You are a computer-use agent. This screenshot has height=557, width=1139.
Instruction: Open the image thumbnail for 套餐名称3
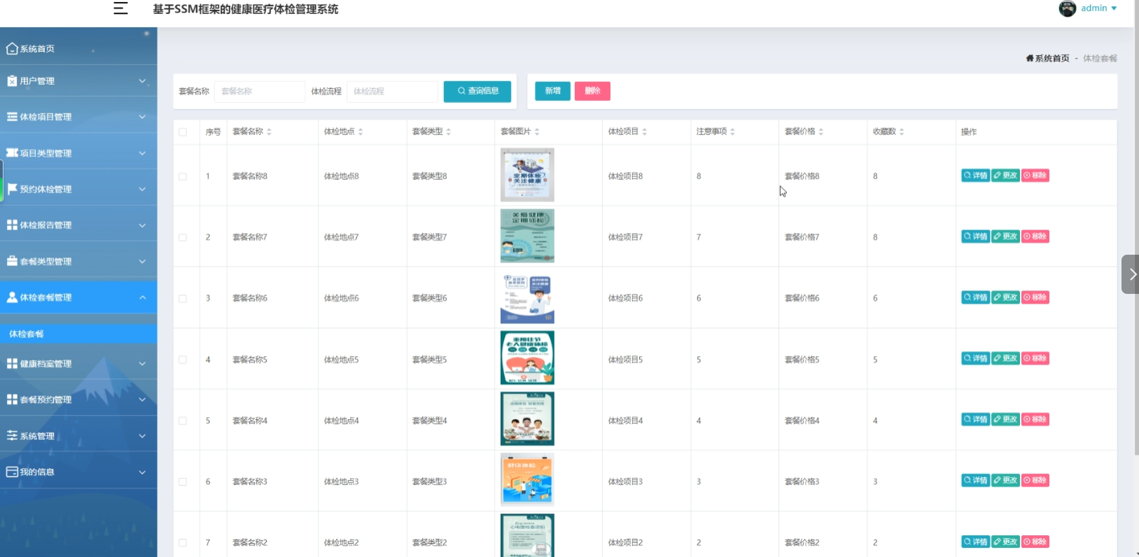(527, 479)
